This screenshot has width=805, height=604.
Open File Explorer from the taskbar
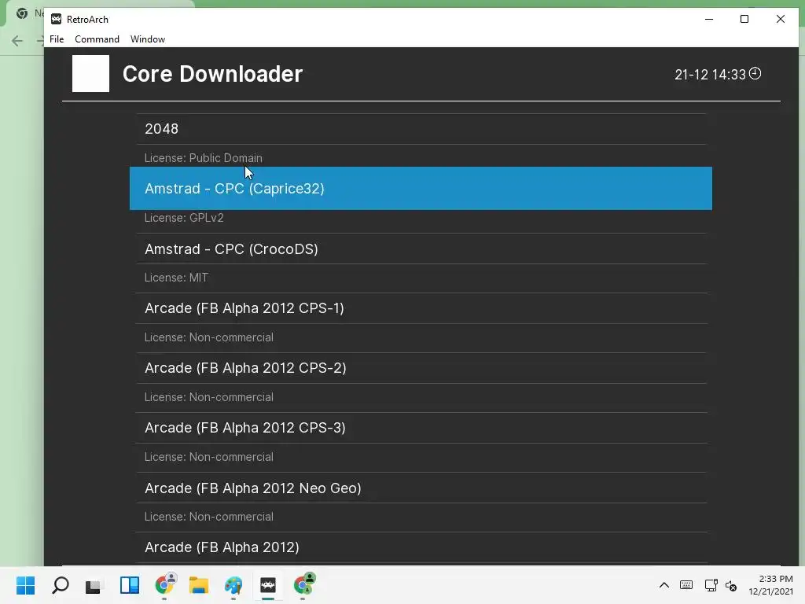coord(199,585)
